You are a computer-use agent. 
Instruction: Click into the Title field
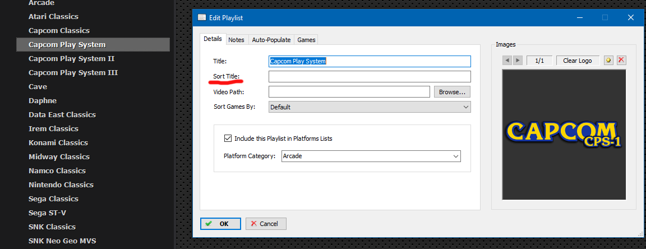click(x=370, y=62)
